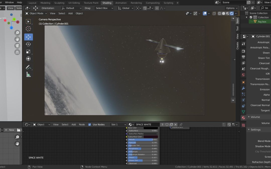This screenshot has width=271, height=169.
Task: Pick the Annotate pencil tool
Action: [x=28, y=67]
